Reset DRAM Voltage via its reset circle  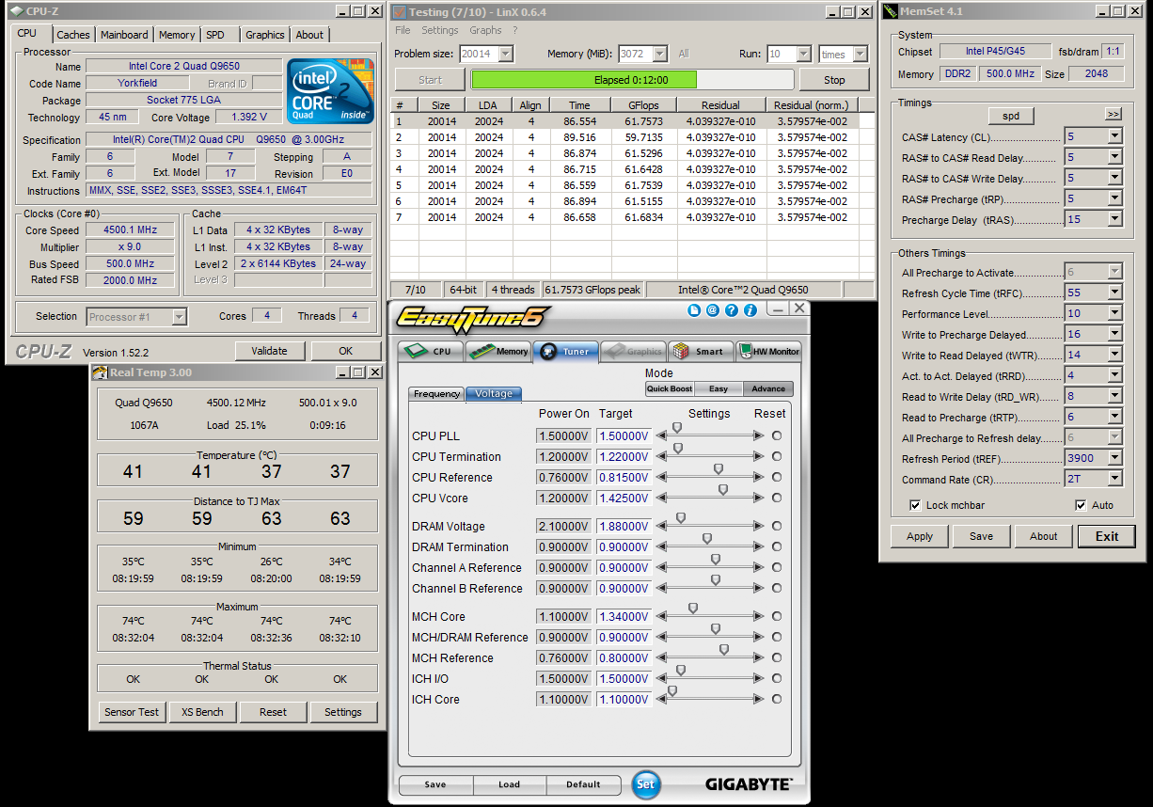point(777,526)
